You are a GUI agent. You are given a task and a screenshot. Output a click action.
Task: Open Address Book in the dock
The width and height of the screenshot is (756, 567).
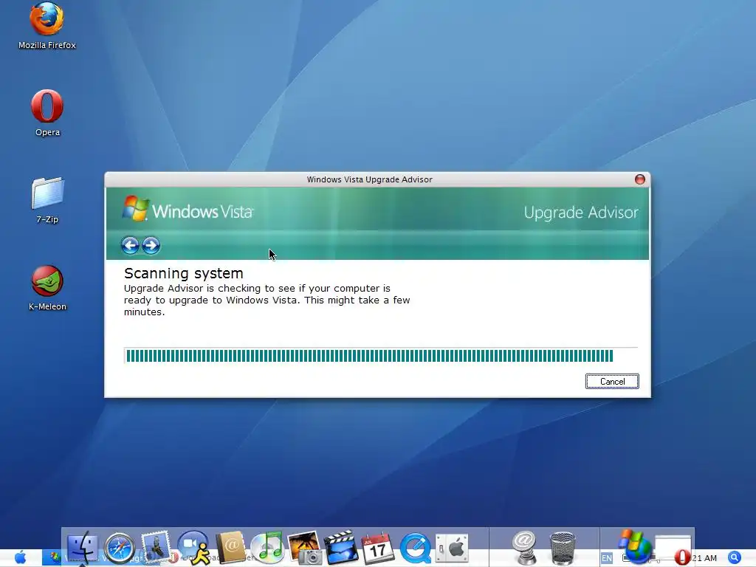[x=230, y=547]
